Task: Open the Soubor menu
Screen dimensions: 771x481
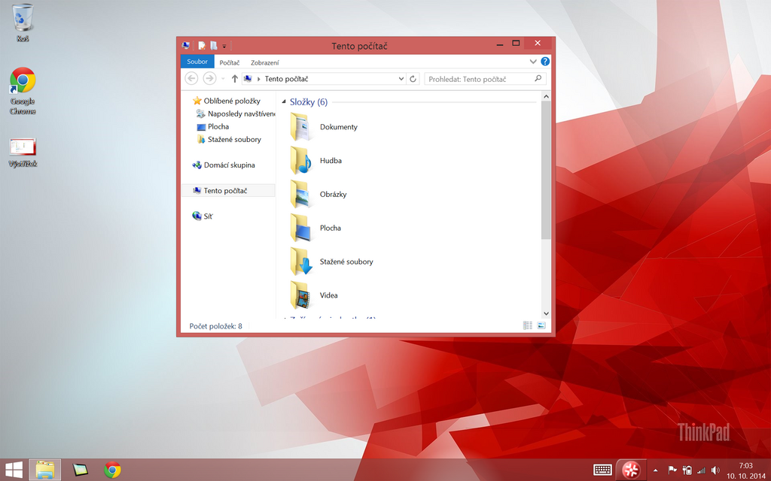Action: pyautogui.click(x=197, y=62)
